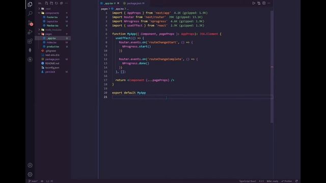Click the git branch indicator in status bar
Image resolution: width=326 pixels, height=183 pixels.
pos(33,181)
